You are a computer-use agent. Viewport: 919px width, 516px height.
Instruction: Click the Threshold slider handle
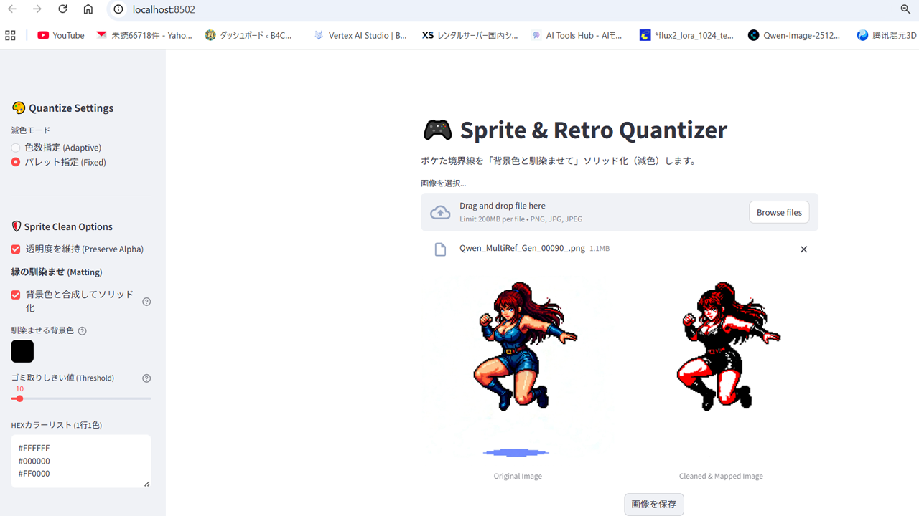point(19,398)
